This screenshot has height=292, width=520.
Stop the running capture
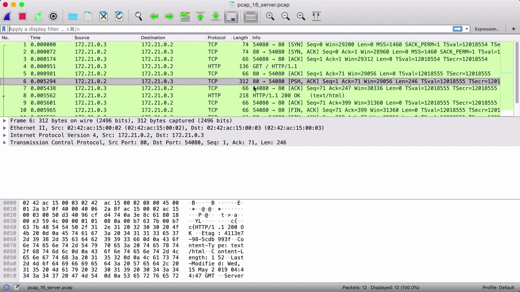[x=22, y=16]
